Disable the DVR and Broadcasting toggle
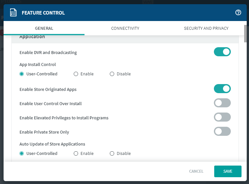The image size is (249, 184). [x=222, y=52]
